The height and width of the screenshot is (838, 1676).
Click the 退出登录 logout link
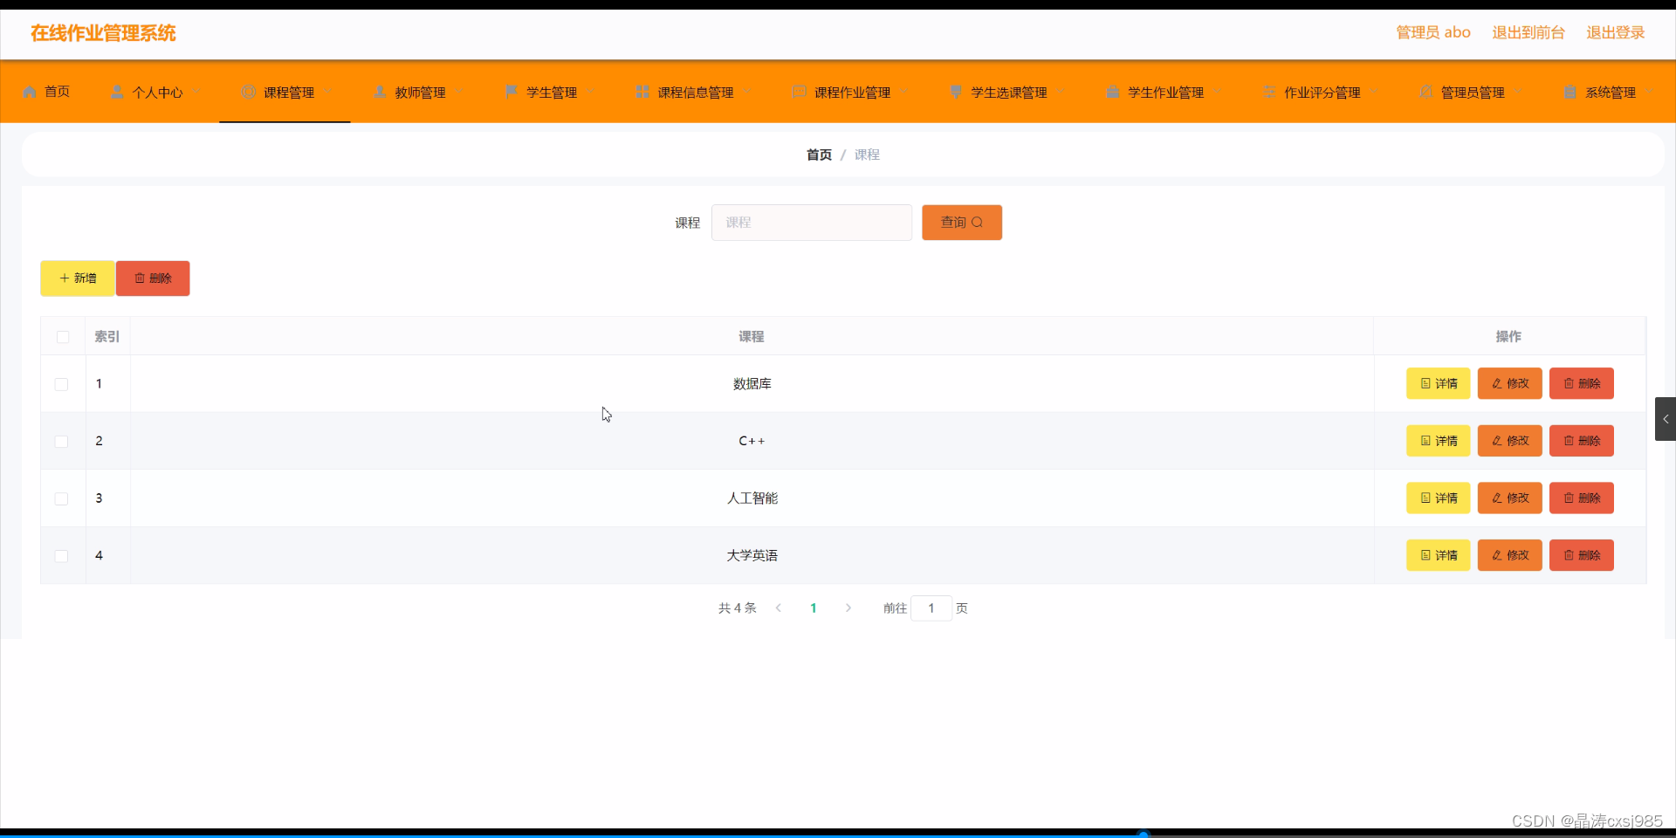(1615, 32)
